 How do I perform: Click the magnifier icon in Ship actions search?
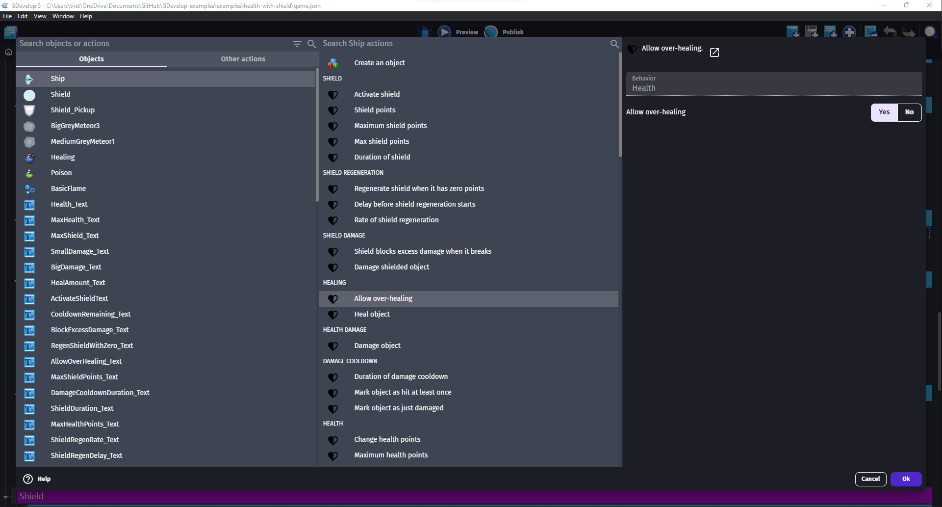coord(614,44)
